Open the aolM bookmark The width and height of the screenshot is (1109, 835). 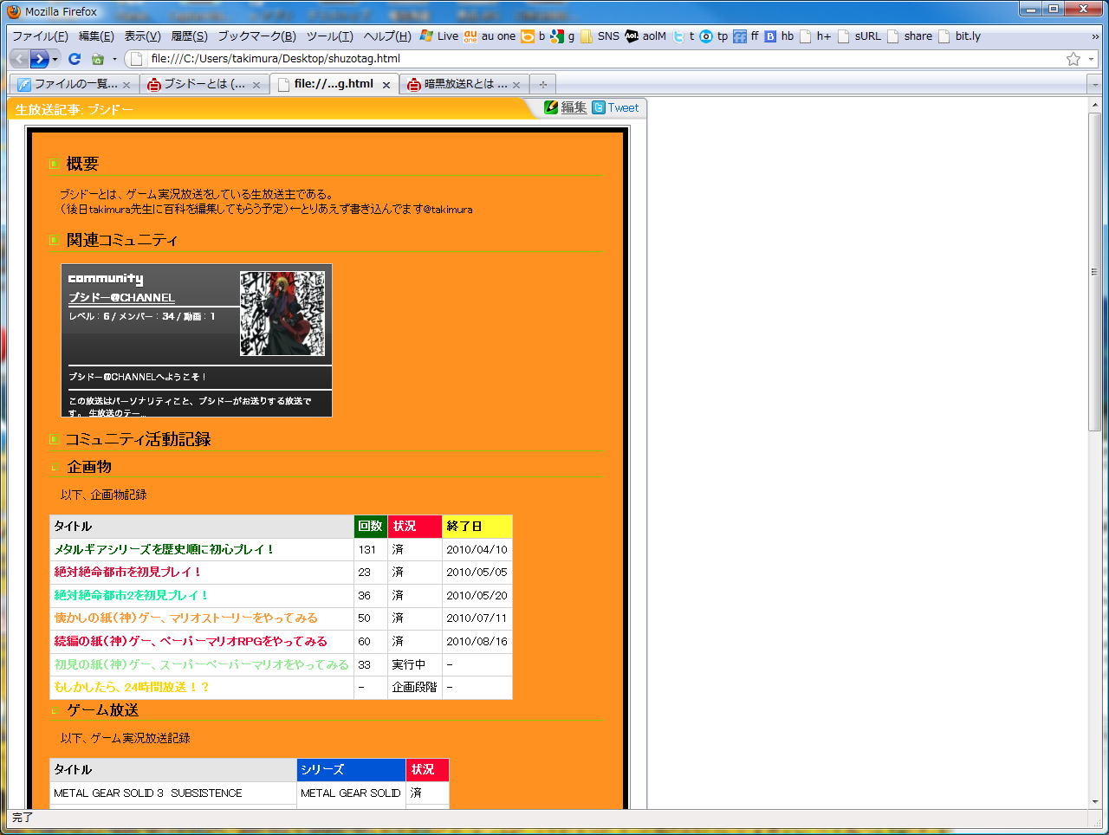click(645, 36)
